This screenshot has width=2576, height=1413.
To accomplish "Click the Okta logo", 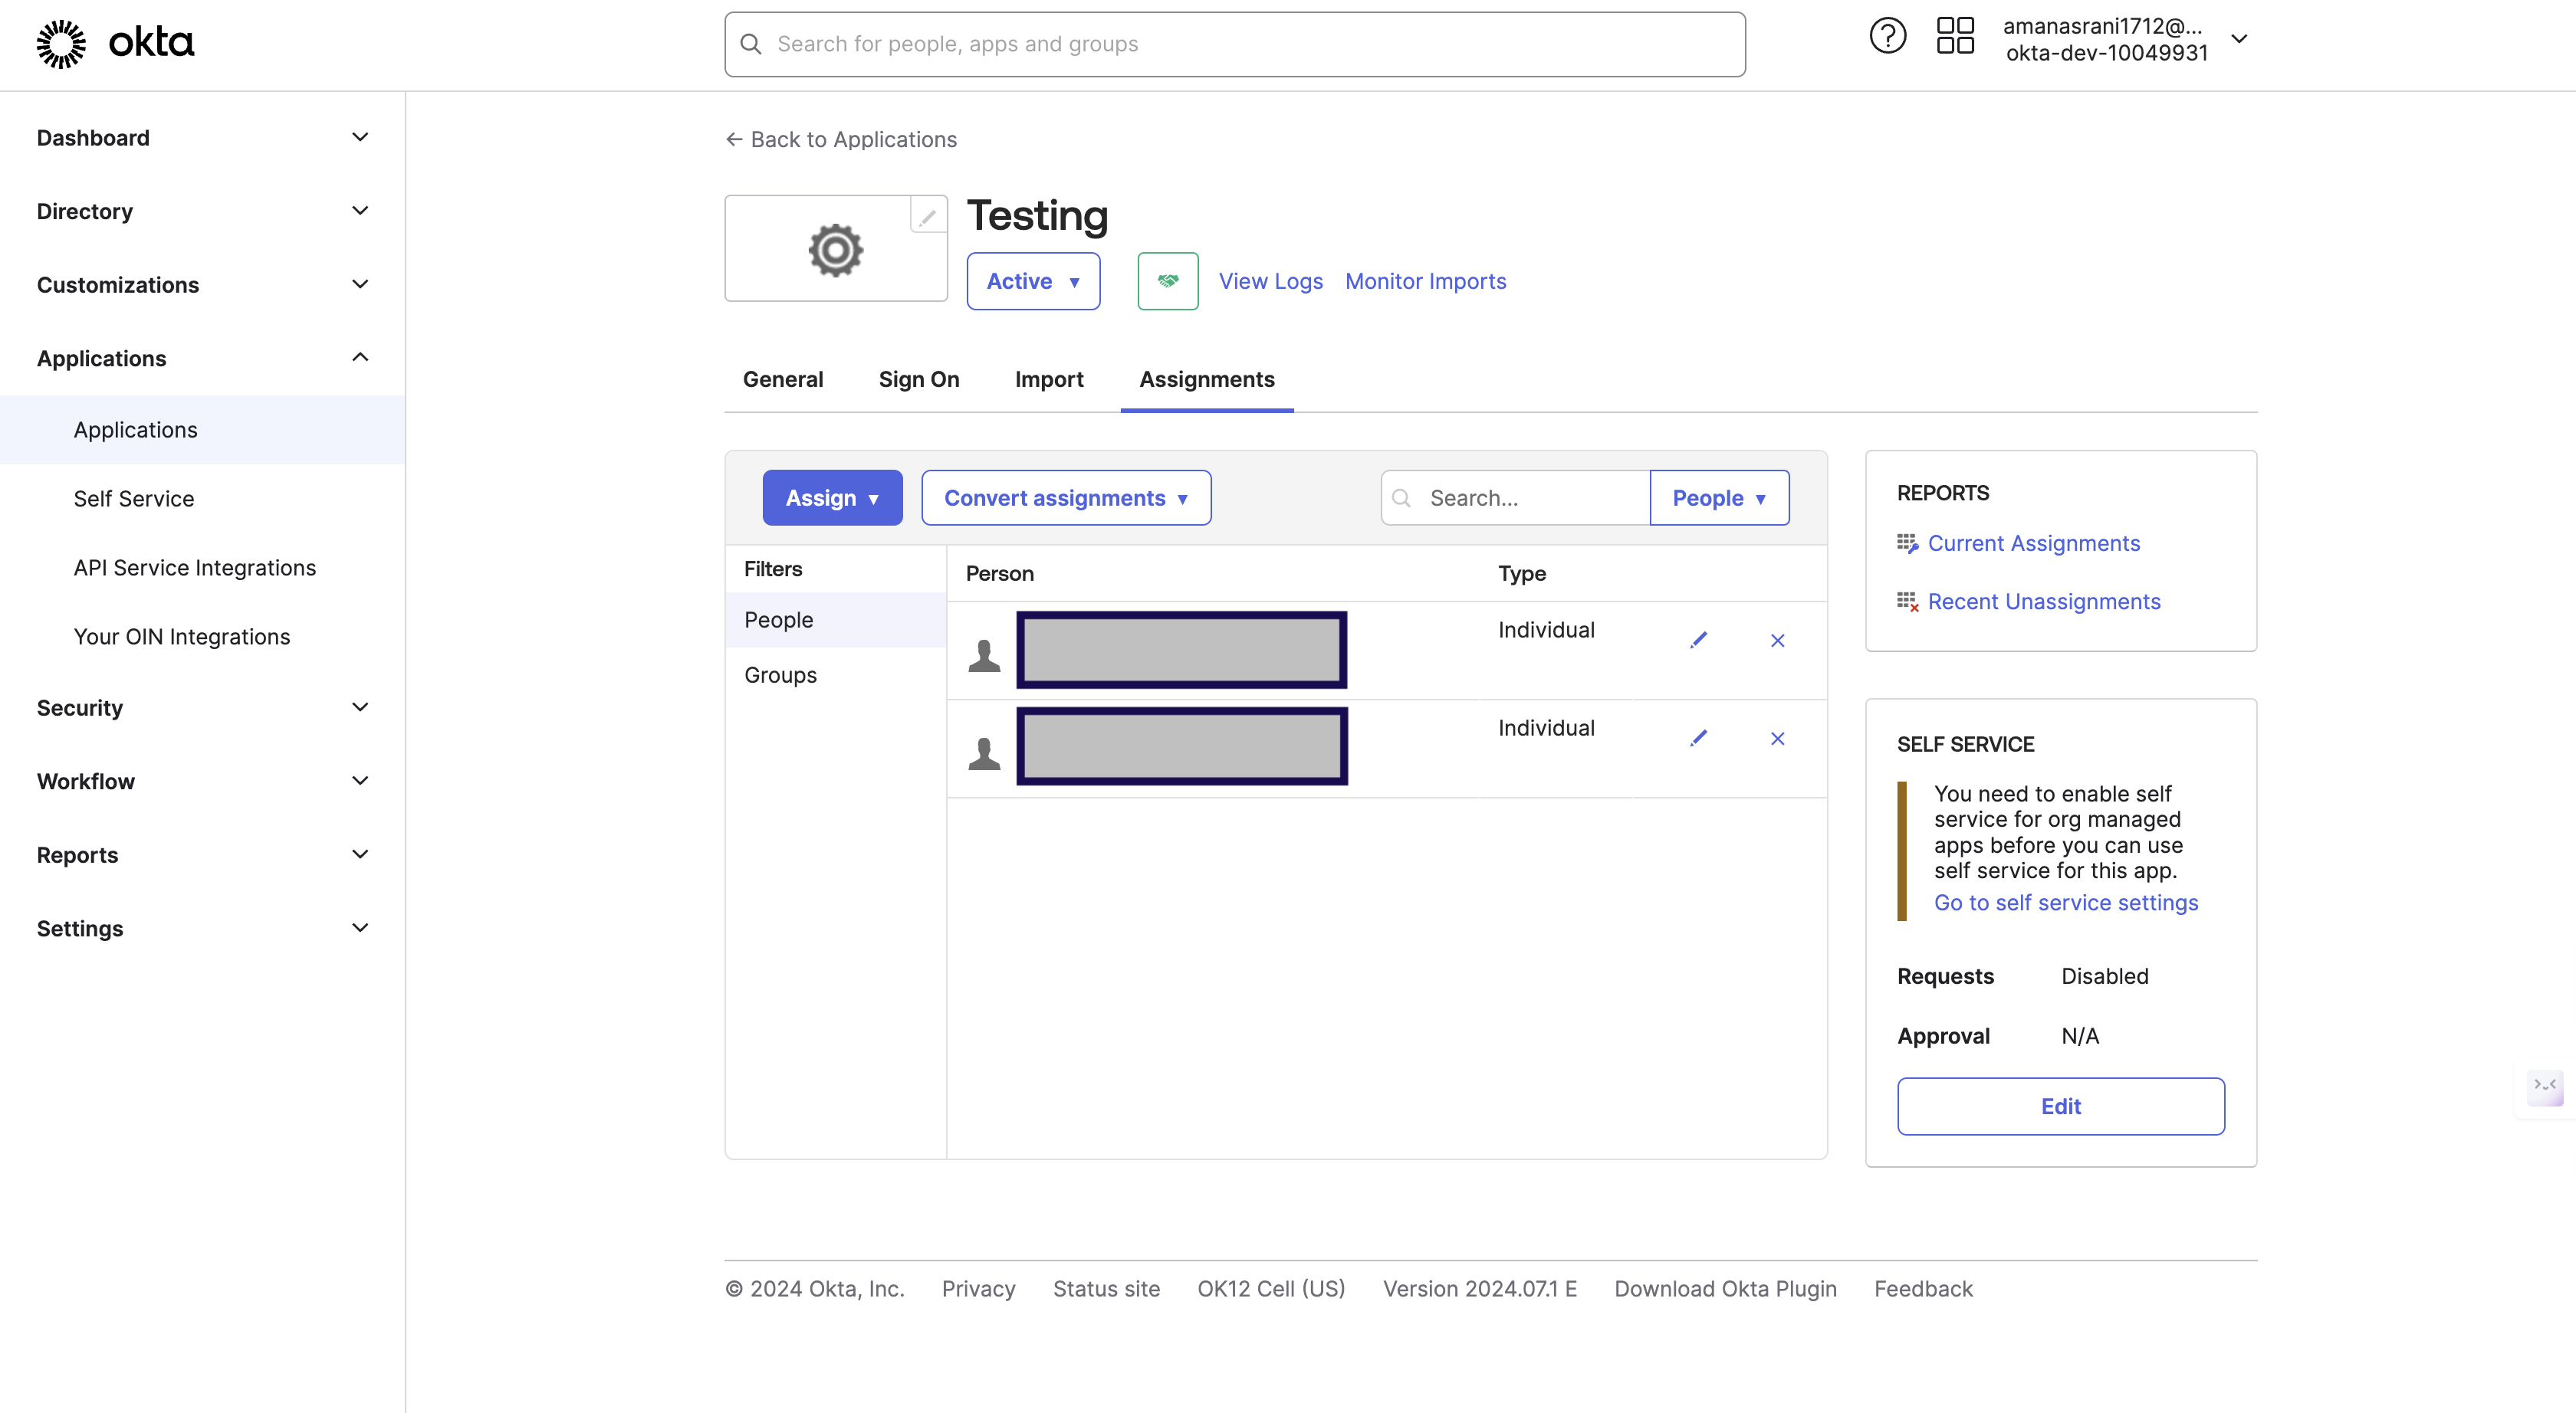I will tap(115, 43).
